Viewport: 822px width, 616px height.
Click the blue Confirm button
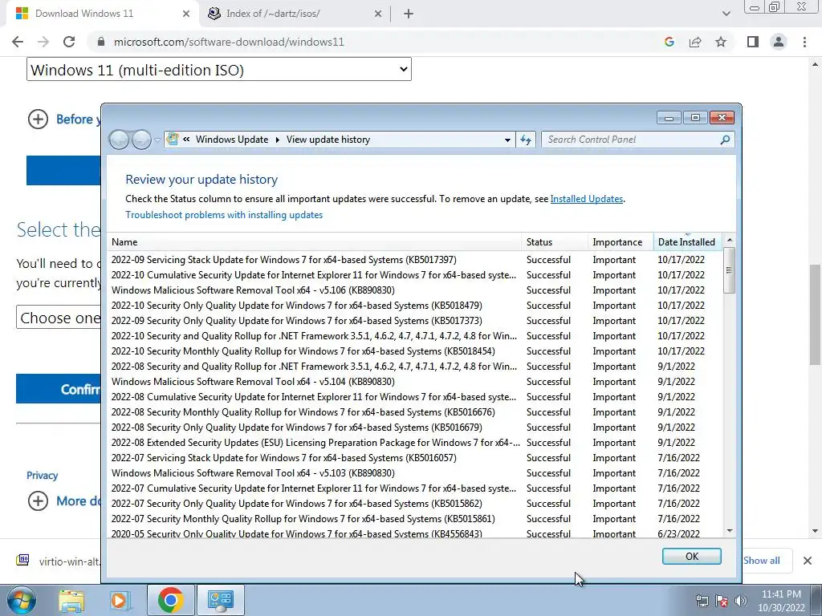(x=58, y=389)
